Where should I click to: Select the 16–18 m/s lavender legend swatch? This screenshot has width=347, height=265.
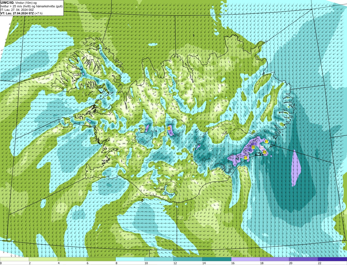[246, 259]
